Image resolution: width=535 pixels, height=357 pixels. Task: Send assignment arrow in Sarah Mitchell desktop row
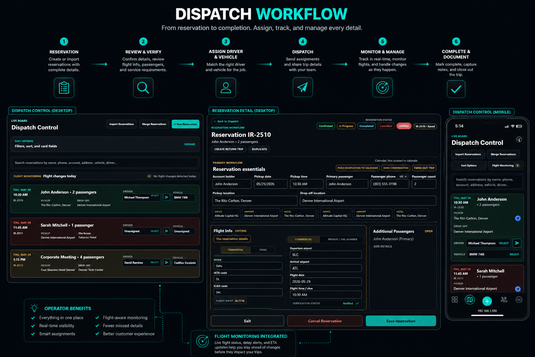[x=166, y=231]
